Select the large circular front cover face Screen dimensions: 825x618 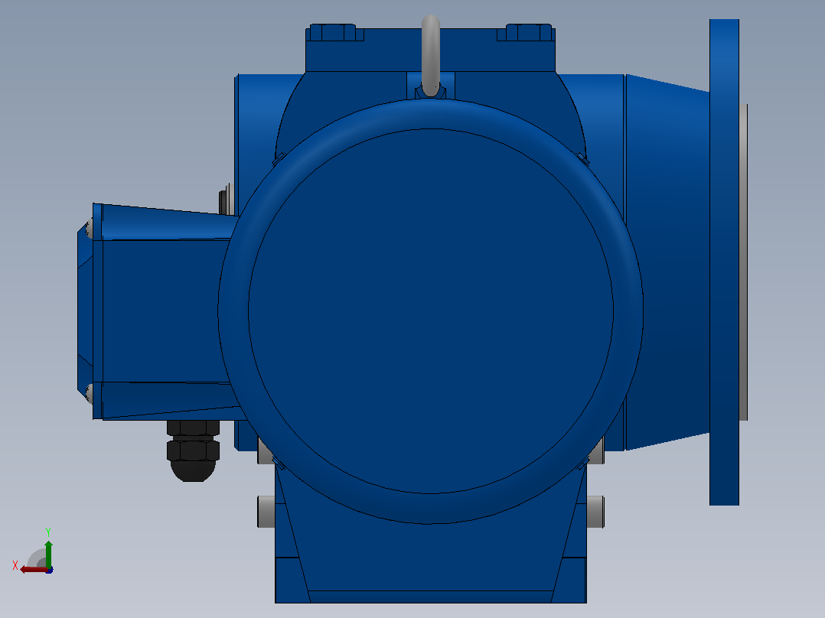[x=430, y=311]
